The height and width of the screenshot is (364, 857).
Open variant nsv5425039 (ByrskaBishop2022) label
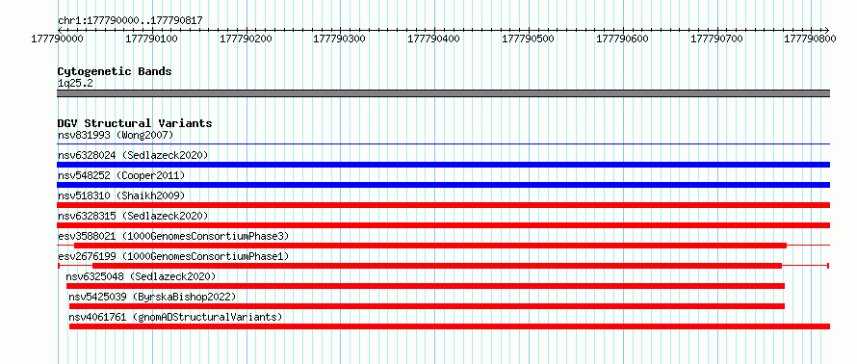click(152, 297)
